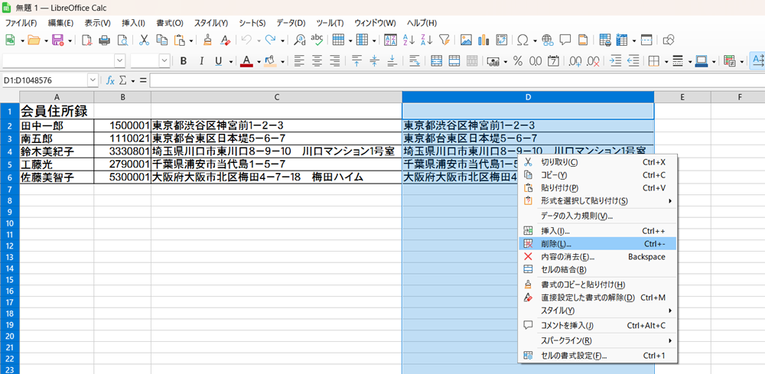
Task: Open the Font Size dropdown arrow
Action: (164, 61)
